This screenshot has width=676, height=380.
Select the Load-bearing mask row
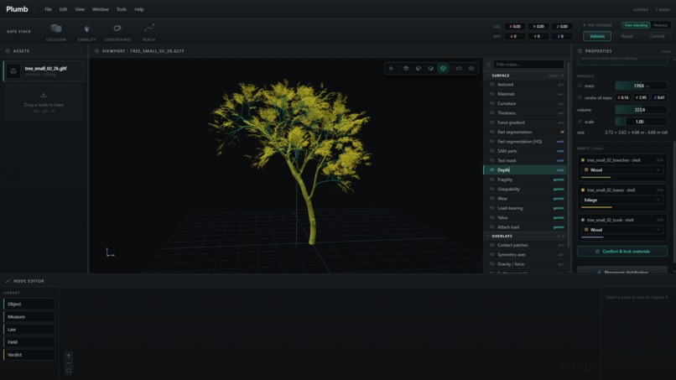pyautogui.click(x=526, y=208)
